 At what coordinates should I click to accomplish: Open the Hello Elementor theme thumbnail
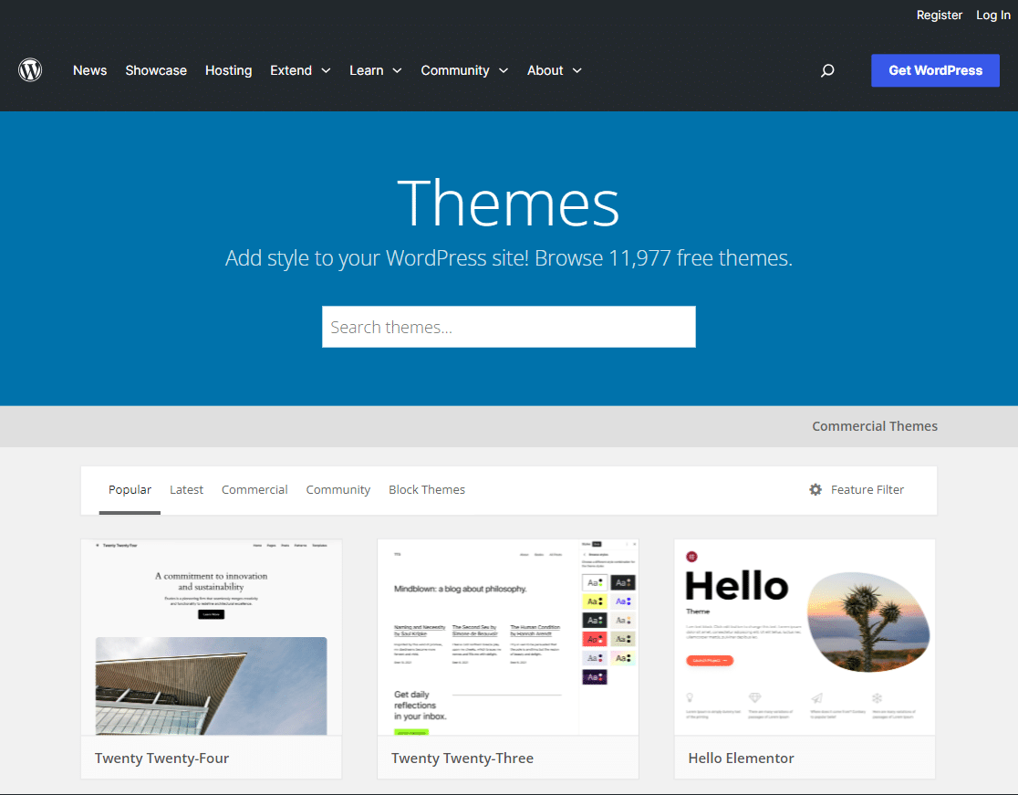(805, 637)
